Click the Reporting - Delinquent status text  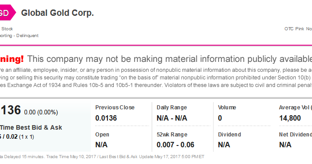click(19, 36)
